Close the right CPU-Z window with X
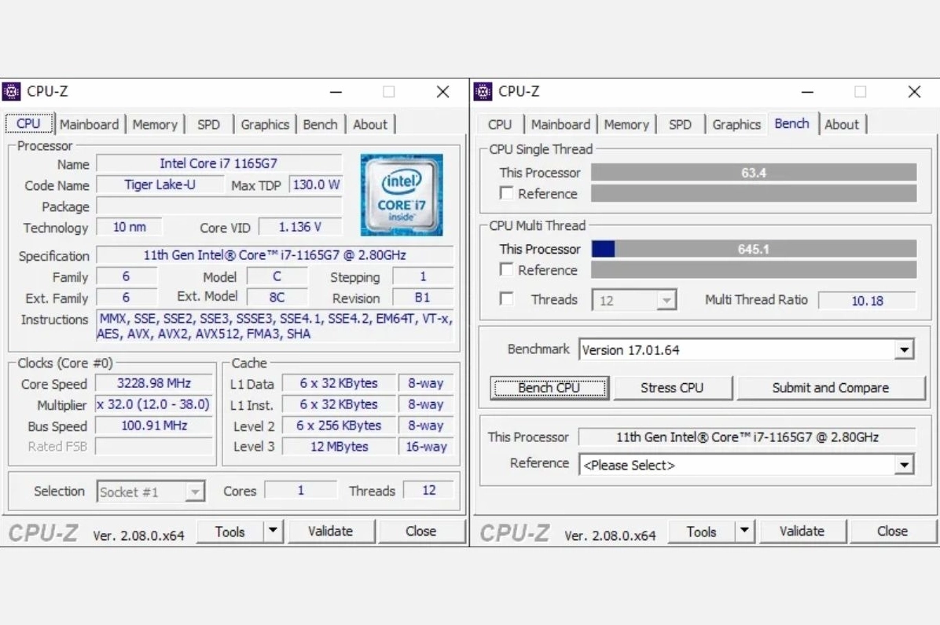The image size is (940, 625). pyautogui.click(x=914, y=92)
